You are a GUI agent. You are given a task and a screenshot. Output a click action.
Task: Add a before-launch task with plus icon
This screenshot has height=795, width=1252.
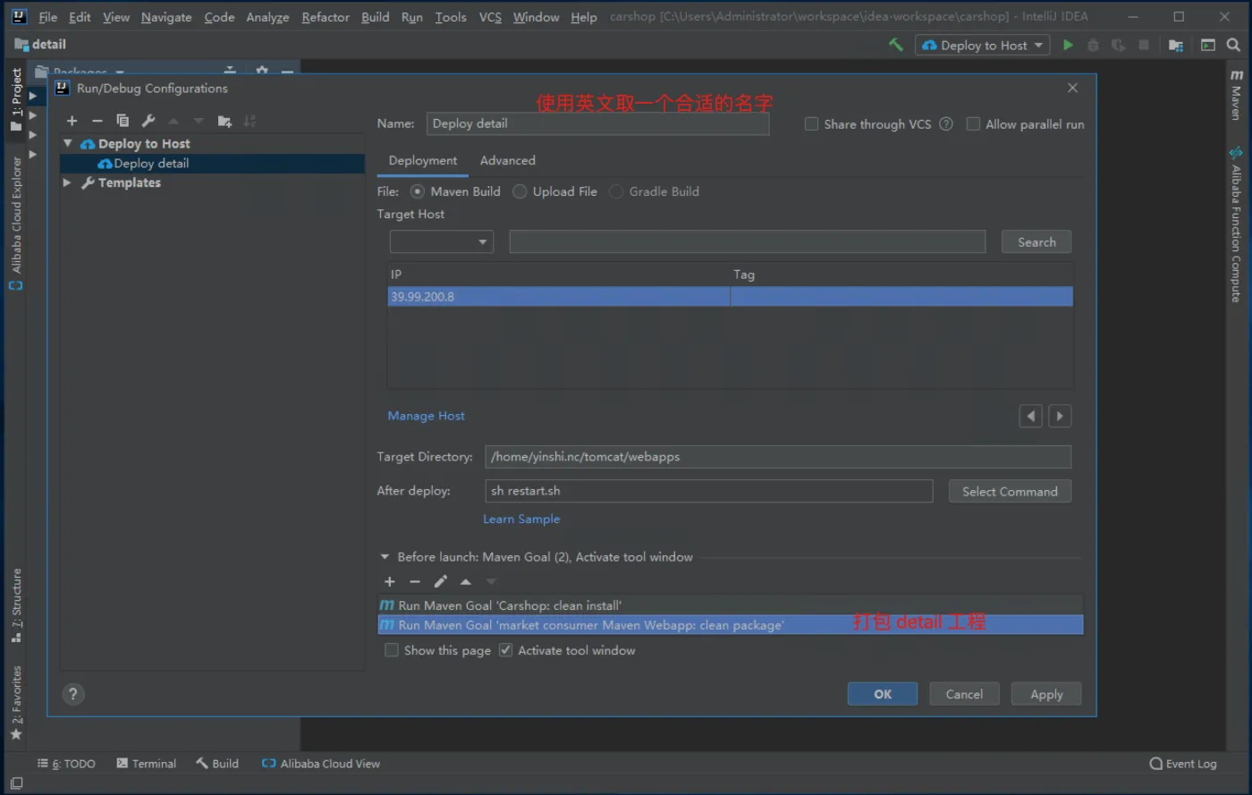coord(390,581)
